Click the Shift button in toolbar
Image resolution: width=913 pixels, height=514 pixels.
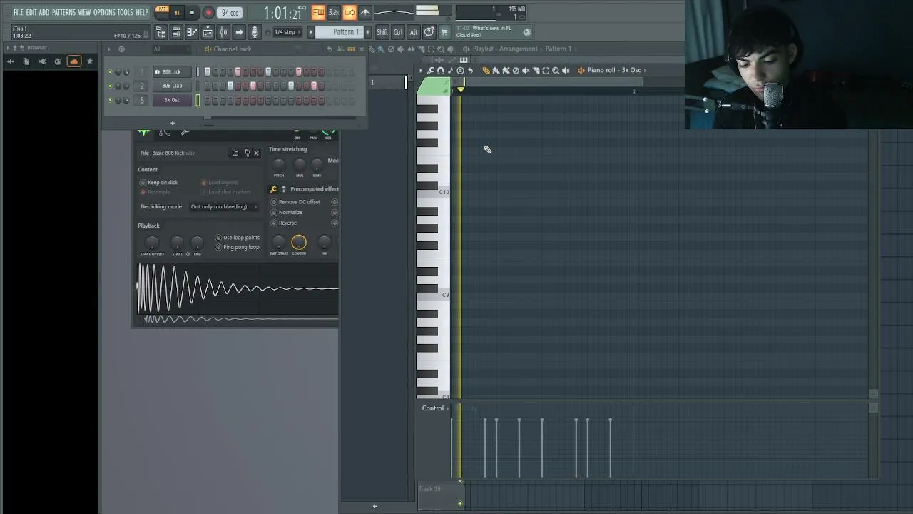pos(382,32)
